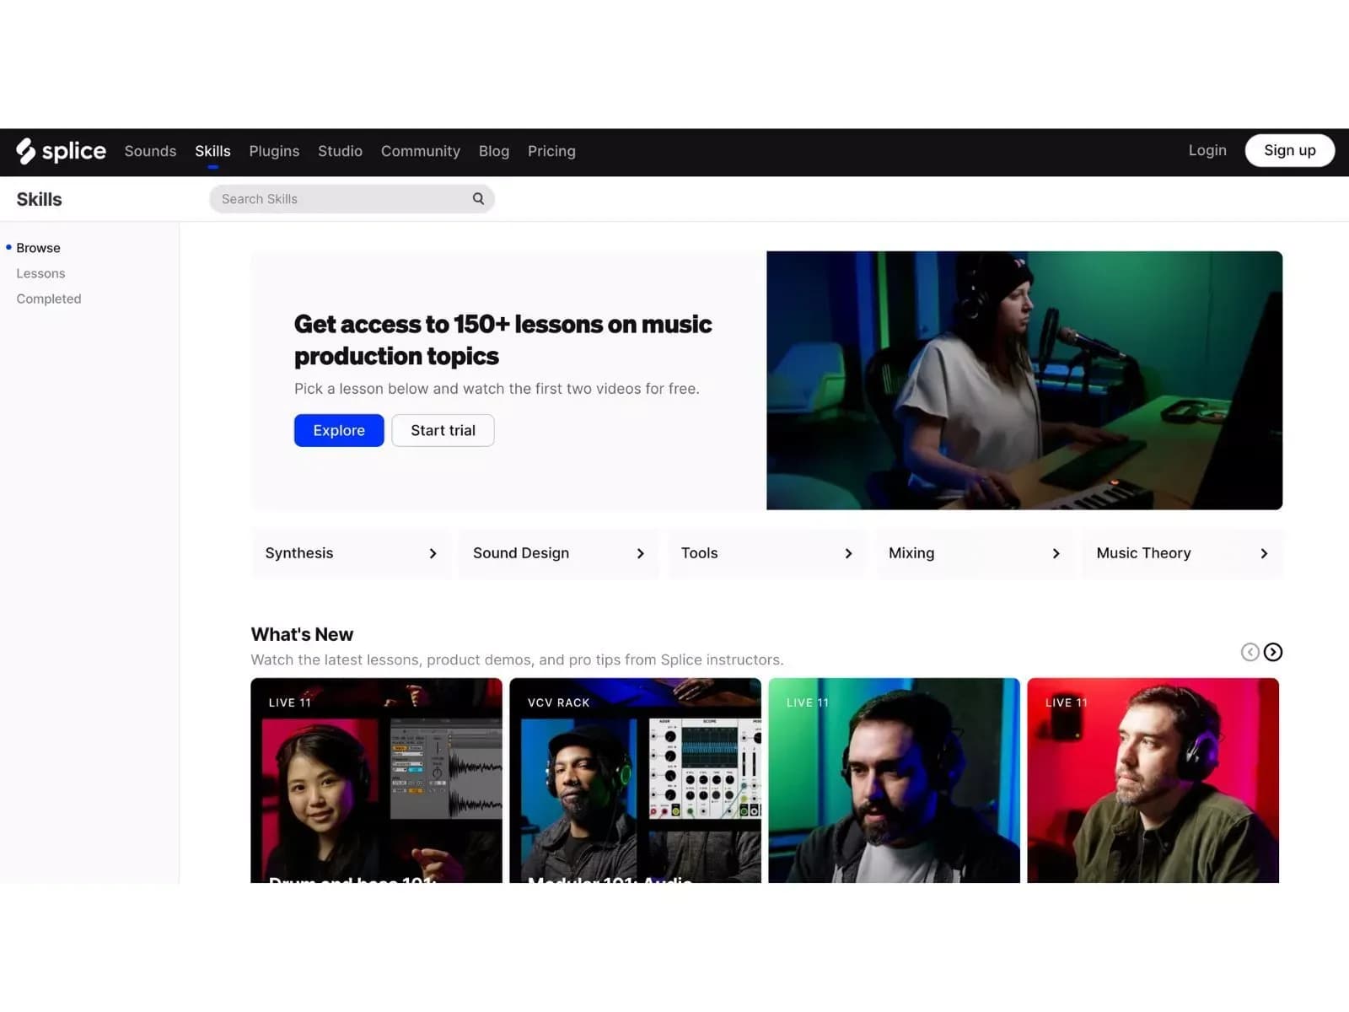Screen dimensions: 1349x1012
Task: Click the Mixing category label
Action: 911,553
